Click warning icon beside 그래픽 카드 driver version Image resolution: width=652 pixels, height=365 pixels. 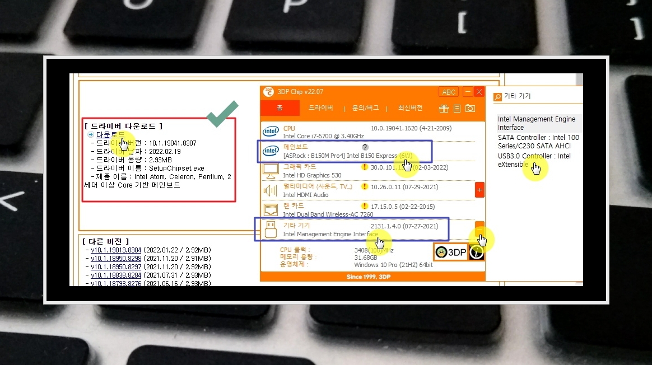click(x=365, y=167)
